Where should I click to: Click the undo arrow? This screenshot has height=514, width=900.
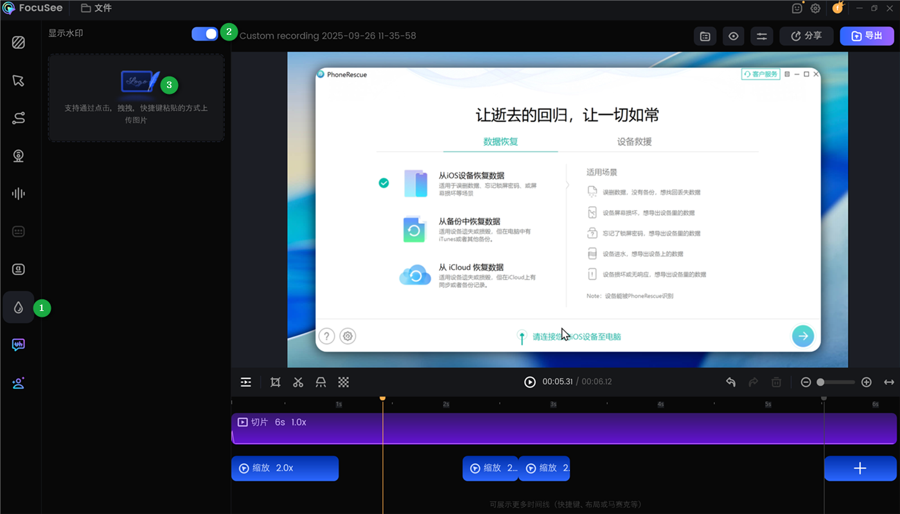(730, 382)
